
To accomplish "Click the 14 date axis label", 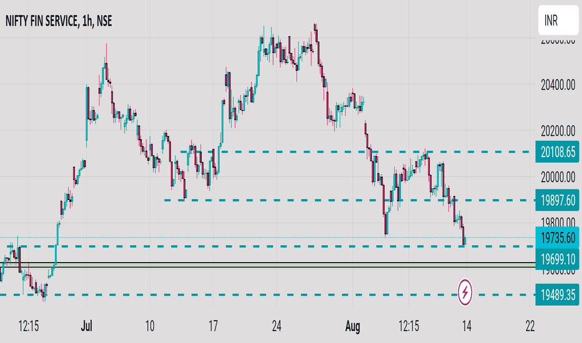I will (x=467, y=326).
